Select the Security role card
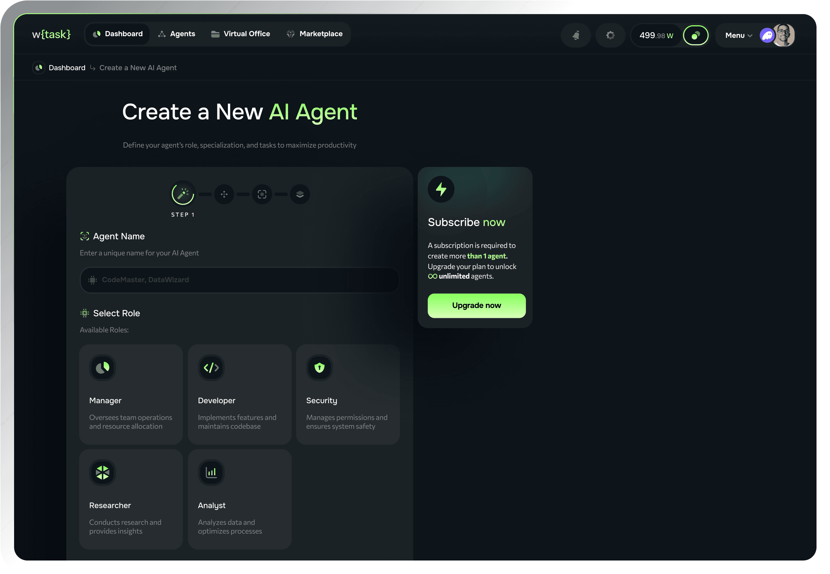The width and height of the screenshot is (830, 574). (347, 394)
